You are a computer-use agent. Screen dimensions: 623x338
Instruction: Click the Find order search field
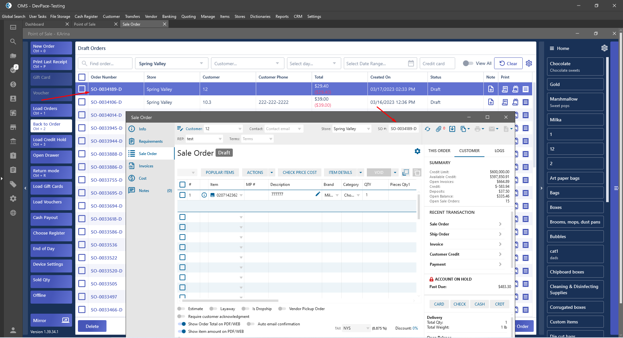tap(106, 64)
